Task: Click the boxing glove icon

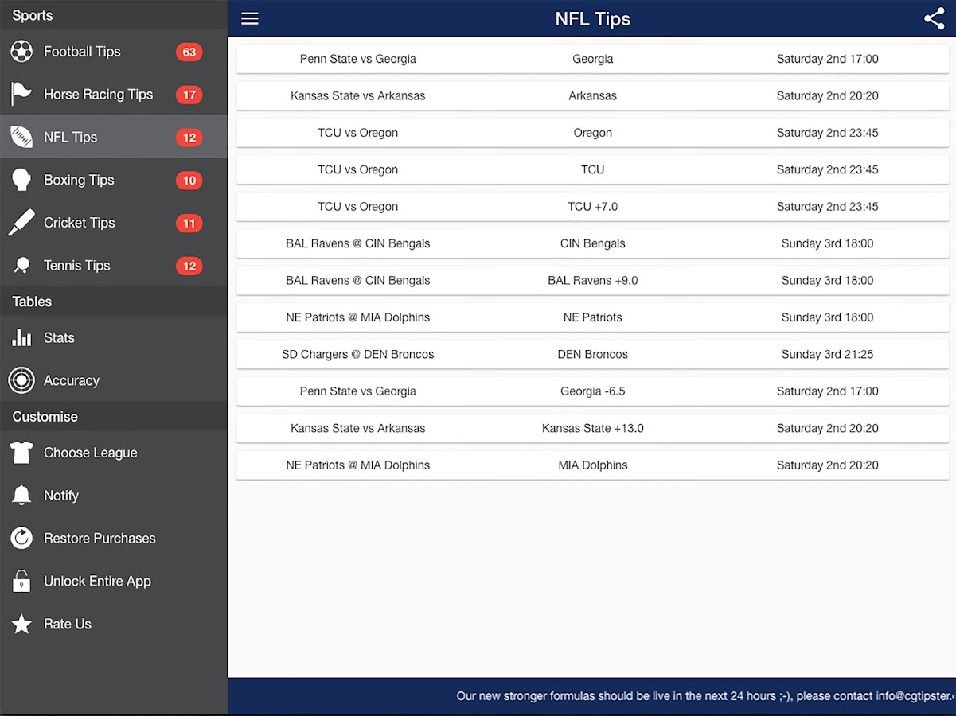Action: pyautogui.click(x=21, y=180)
